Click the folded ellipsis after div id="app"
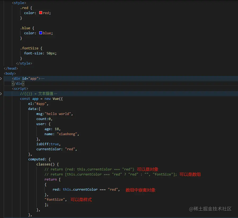 coord(43,79)
